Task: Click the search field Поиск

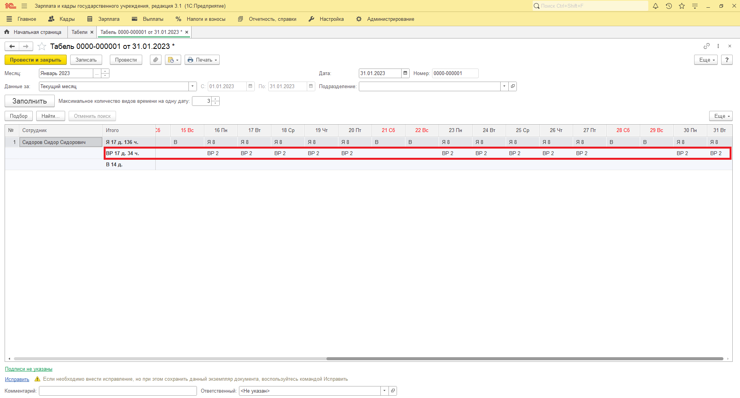Action: [590, 6]
